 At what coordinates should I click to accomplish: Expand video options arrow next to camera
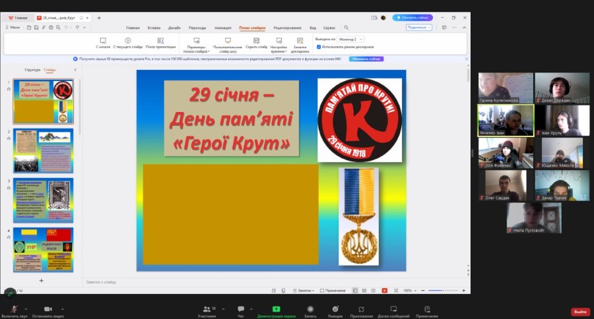63,308
